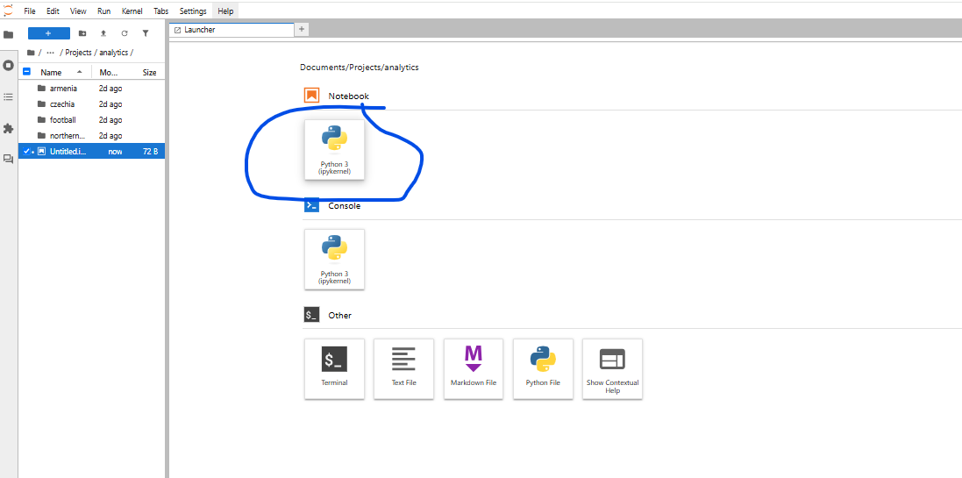Click the upload files icon

click(103, 33)
